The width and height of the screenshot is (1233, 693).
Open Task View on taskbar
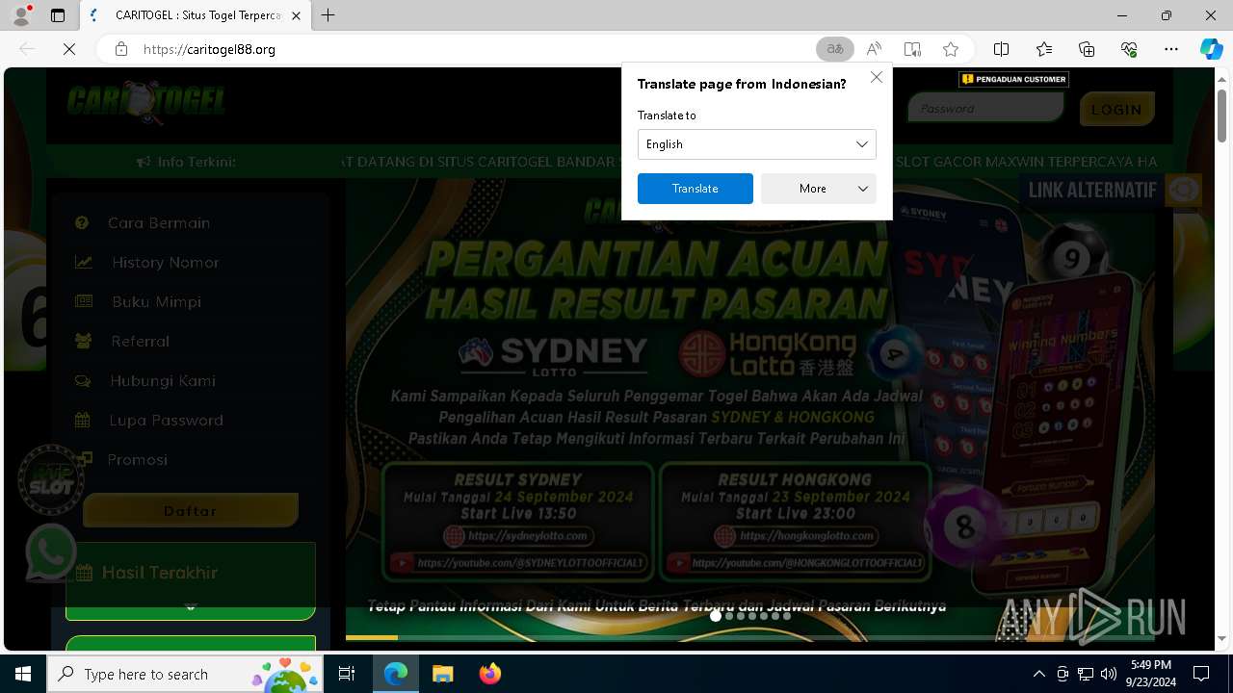pos(347,674)
